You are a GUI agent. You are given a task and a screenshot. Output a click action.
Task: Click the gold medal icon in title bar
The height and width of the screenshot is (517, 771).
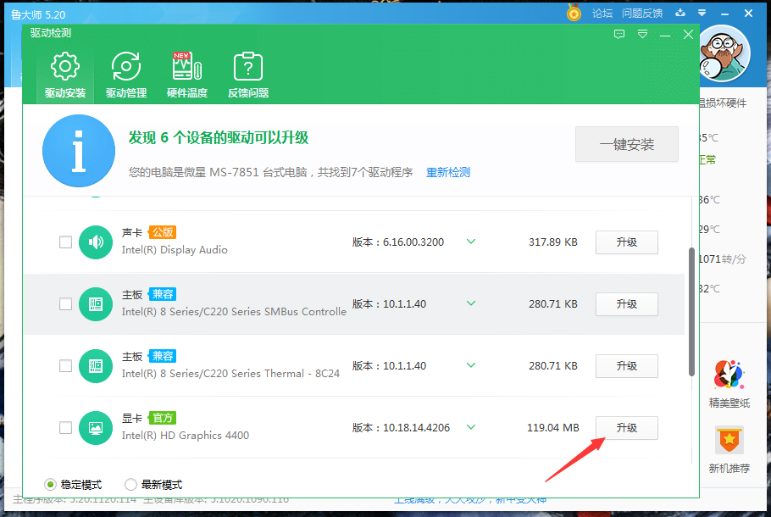(x=574, y=14)
